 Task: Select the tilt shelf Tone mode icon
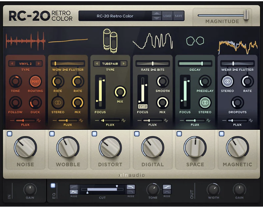pyautogui.click(x=167, y=187)
